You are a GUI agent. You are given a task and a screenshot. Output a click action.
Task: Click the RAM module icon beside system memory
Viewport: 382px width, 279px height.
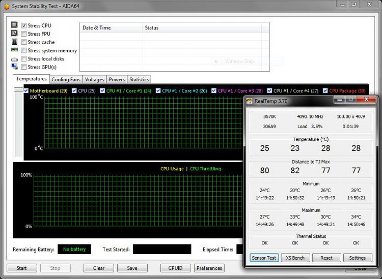point(14,50)
